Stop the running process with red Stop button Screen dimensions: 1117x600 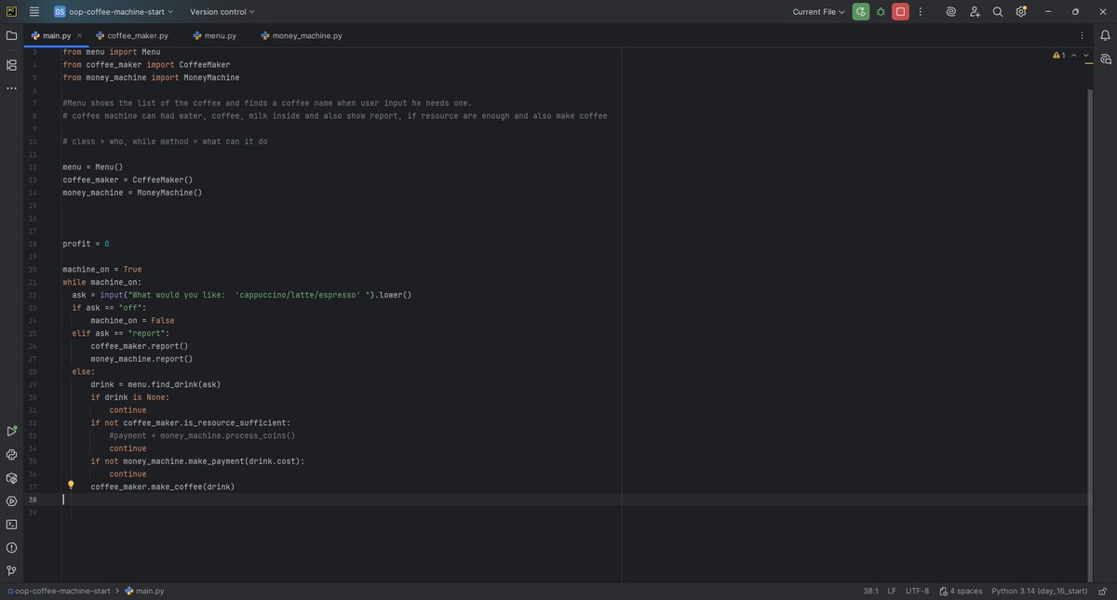click(x=900, y=12)
